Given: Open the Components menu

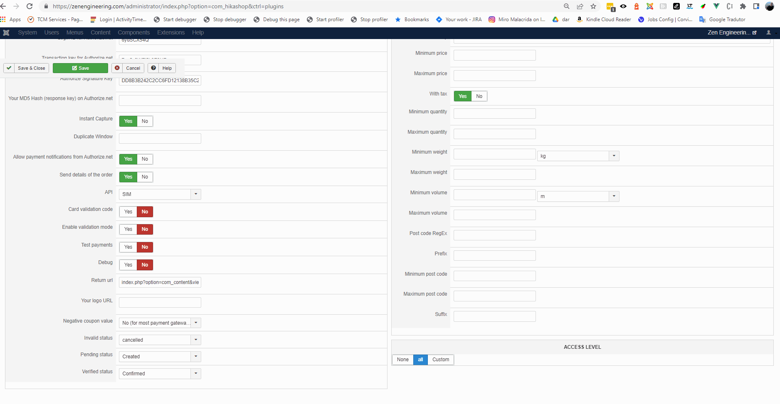Looking at the screenshot, I should [133, 32].
